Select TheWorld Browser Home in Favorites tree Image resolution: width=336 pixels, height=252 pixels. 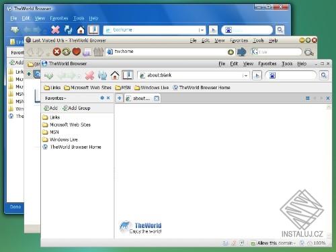coord(72,147)
